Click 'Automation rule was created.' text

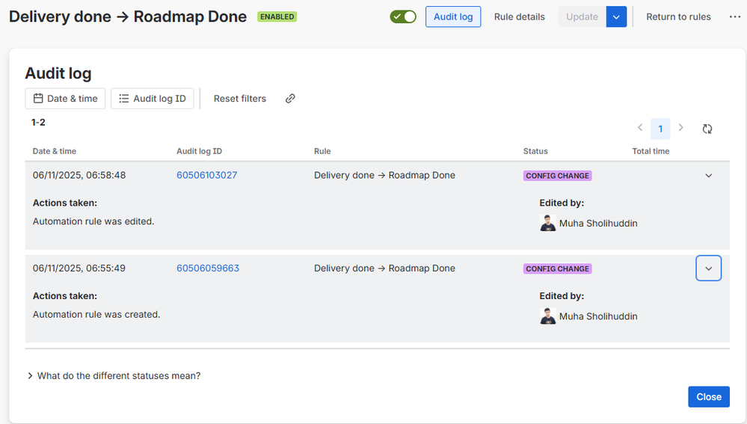[96, 314]
